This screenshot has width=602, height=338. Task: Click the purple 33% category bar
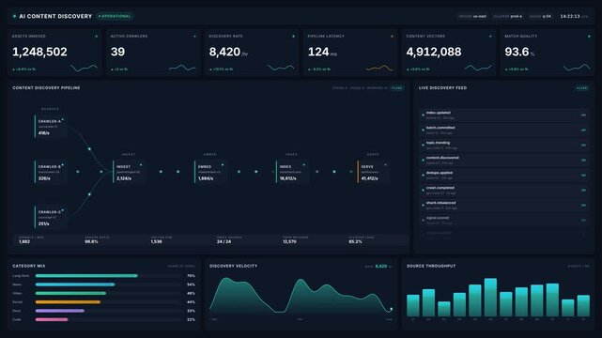[60, 311]
